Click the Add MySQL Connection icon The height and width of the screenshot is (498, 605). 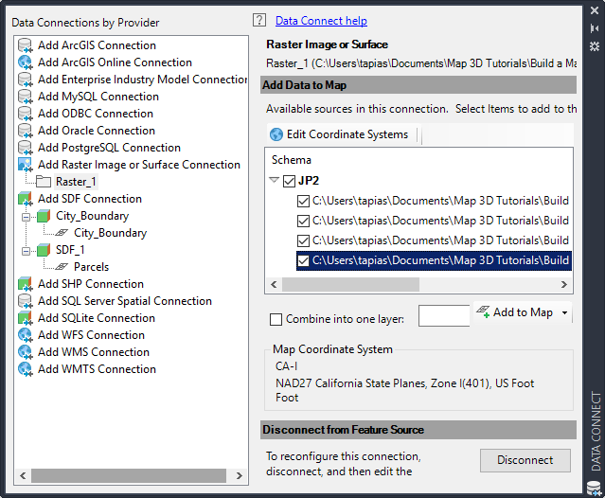[26, 97]
